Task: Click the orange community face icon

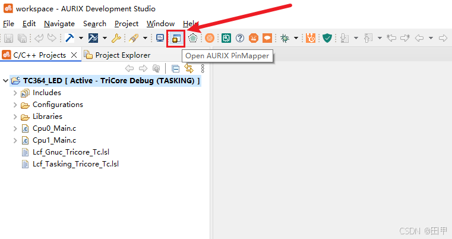Action: (254, 38)
